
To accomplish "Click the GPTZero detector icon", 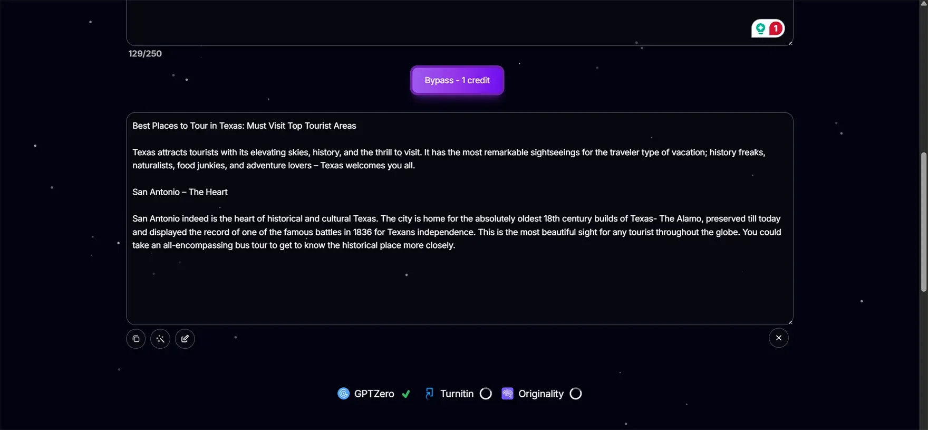I will click(343, 393).
